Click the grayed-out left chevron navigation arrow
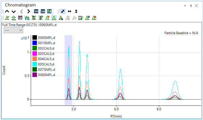 (22, 11)
